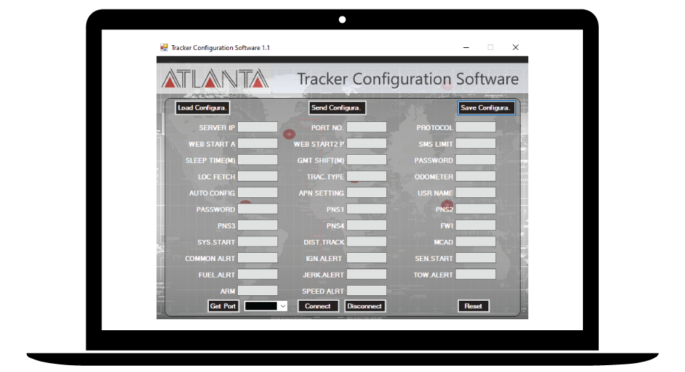Focus the ARM input field
685x372 pixels.
click(x=258, y=291)
